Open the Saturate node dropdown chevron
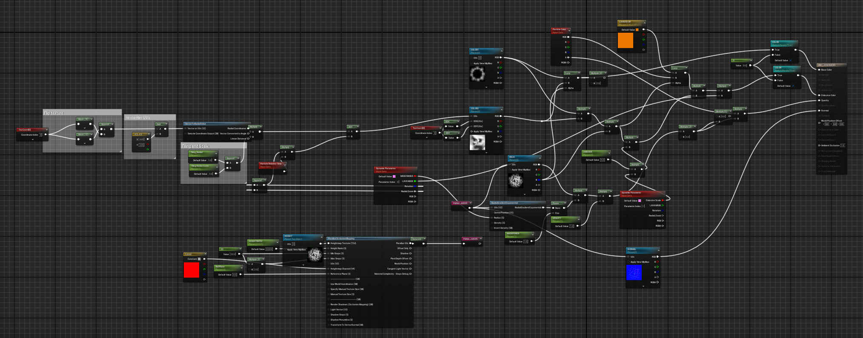Viewport: 863px width, 338px height. coord(424,239)
